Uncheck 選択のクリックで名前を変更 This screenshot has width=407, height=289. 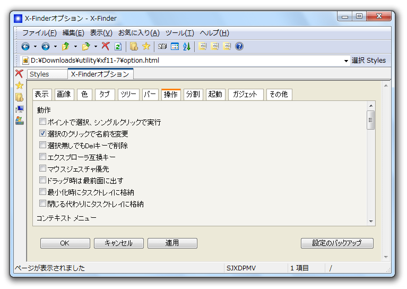[42, 133]
